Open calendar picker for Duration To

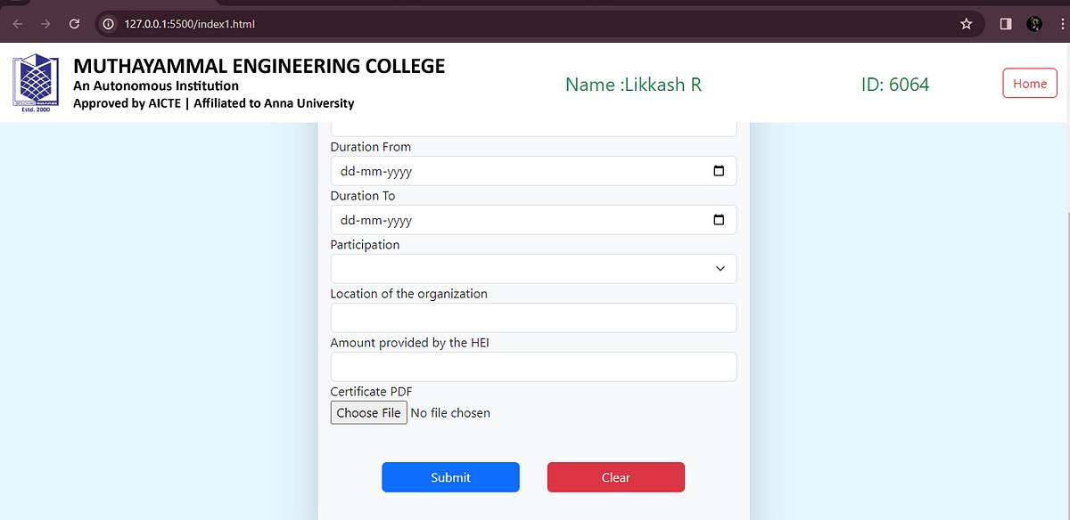pyautogui.click(x=719, y=220)
